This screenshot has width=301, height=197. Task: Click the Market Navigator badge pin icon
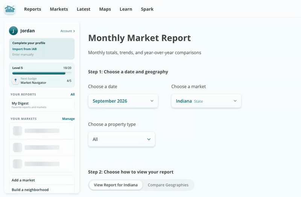[15, 80]
